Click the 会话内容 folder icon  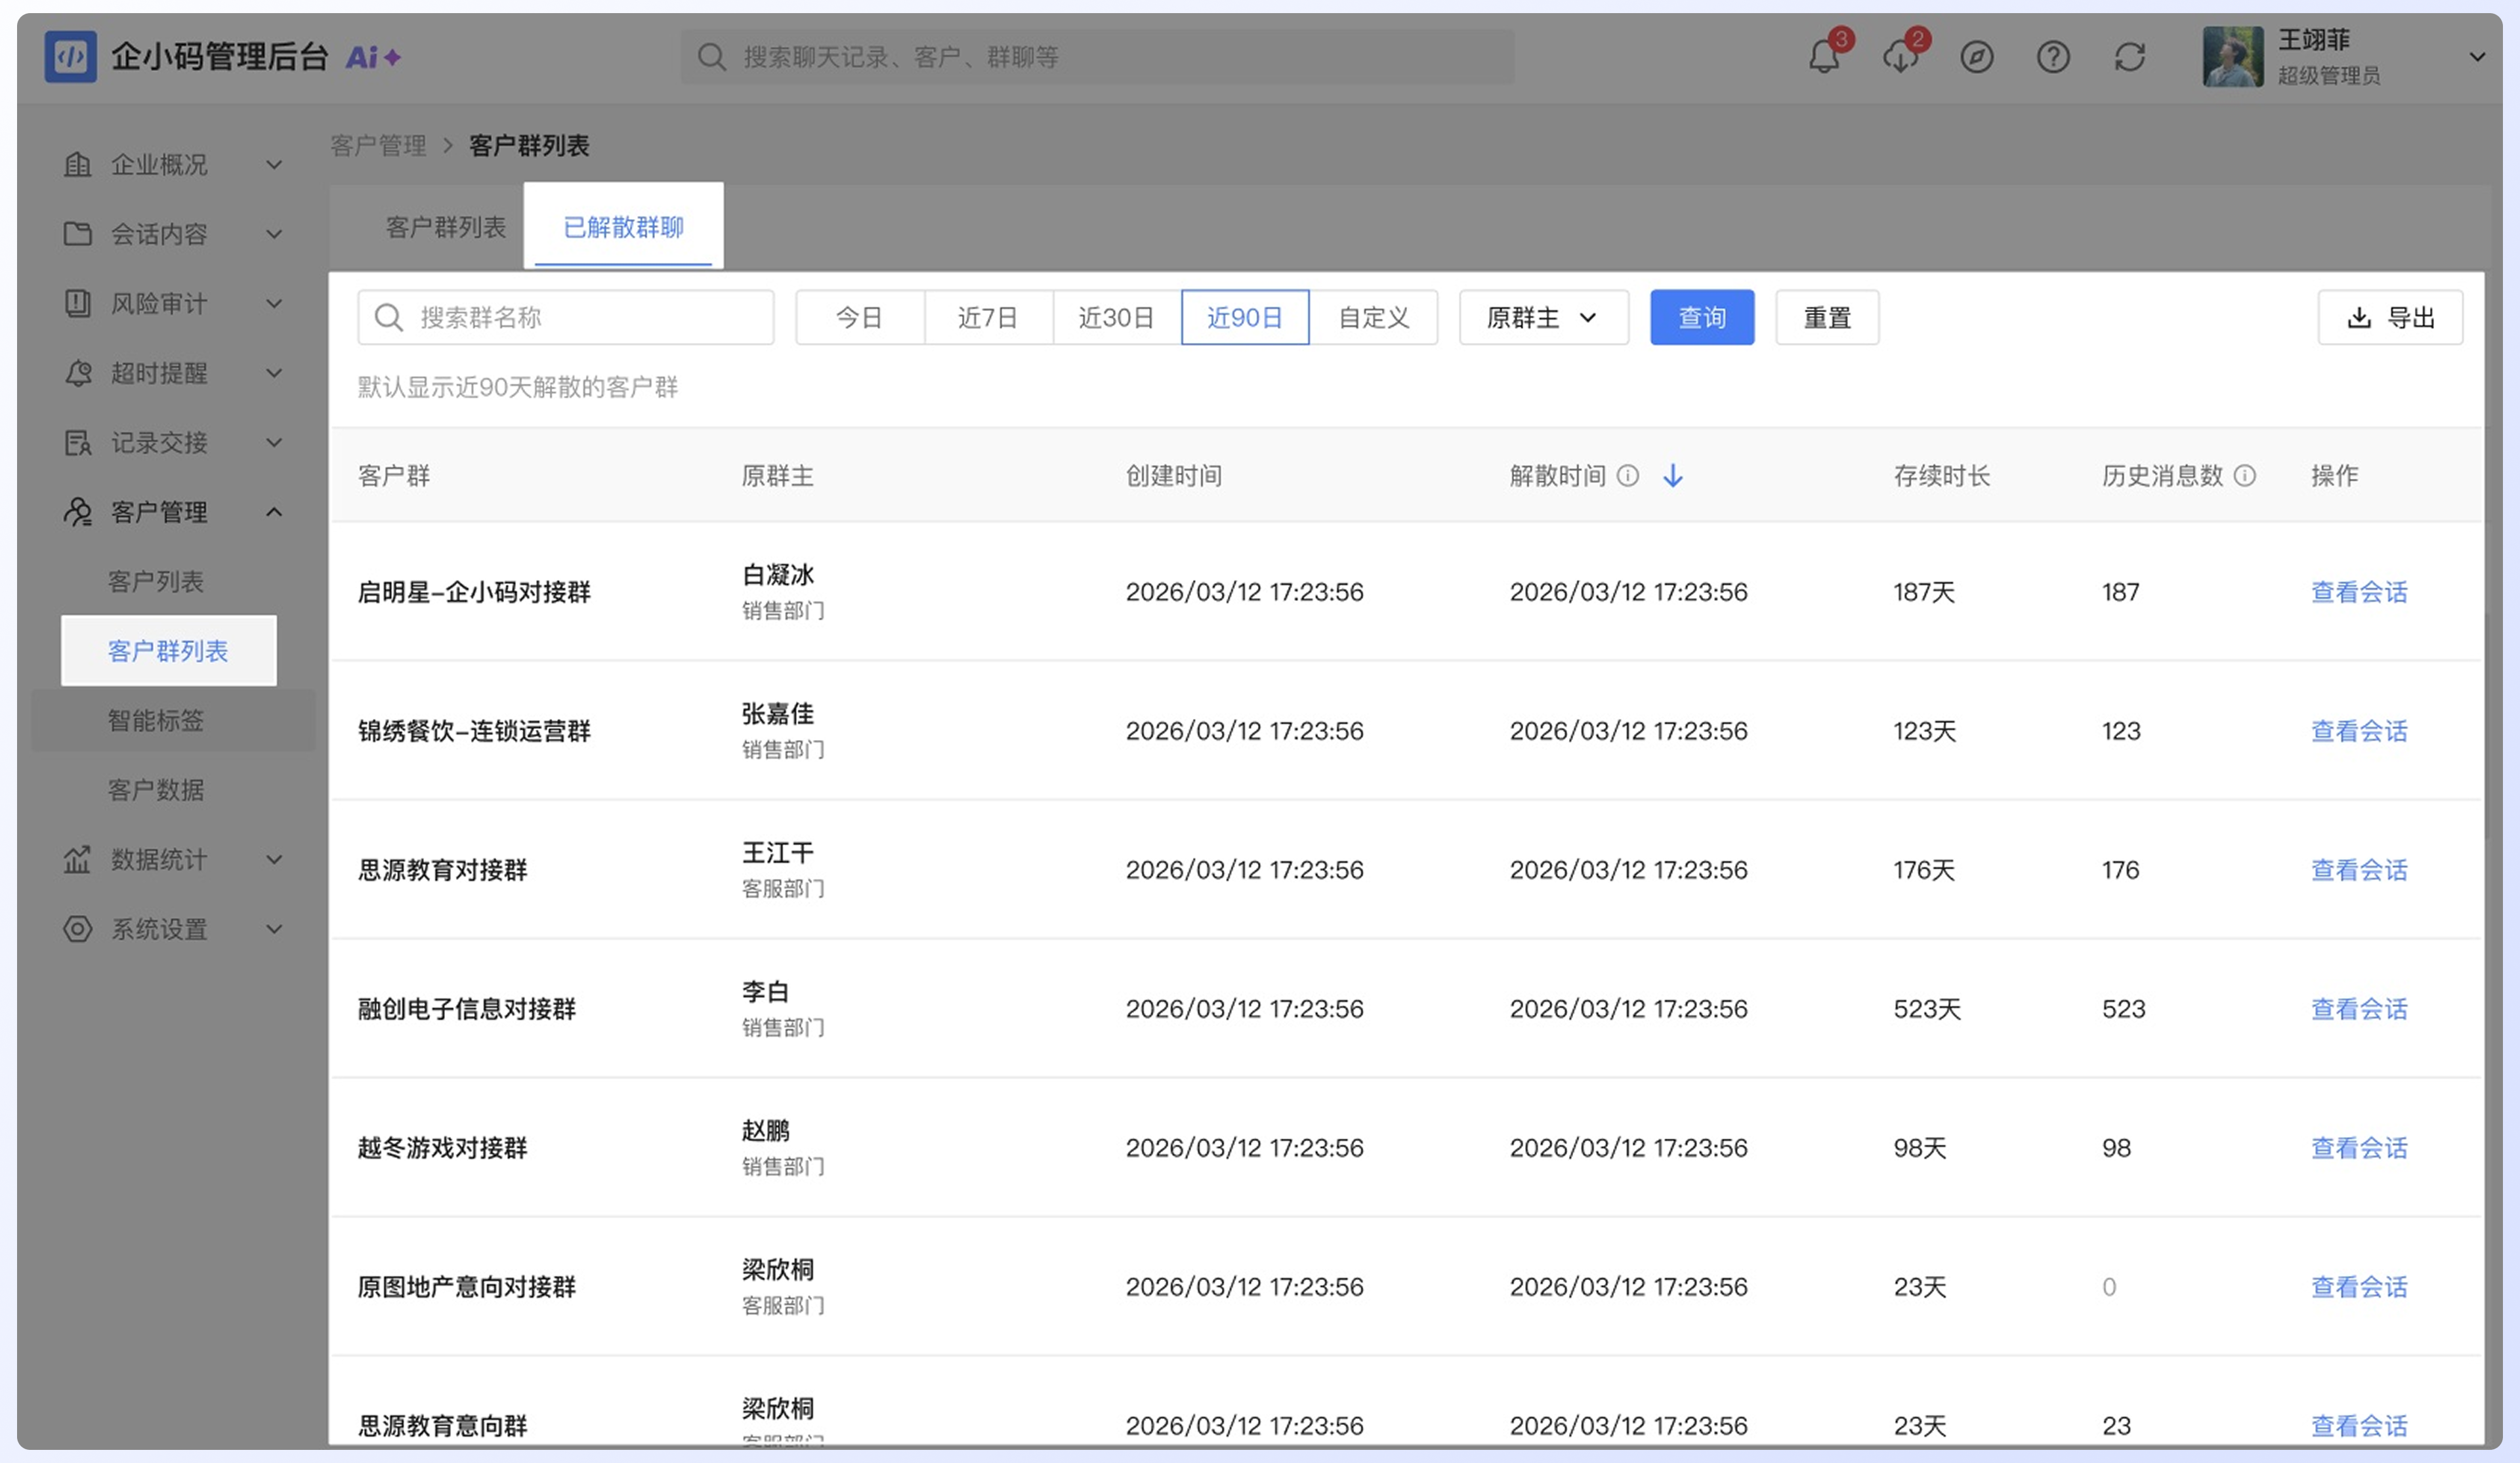point(77,234)
